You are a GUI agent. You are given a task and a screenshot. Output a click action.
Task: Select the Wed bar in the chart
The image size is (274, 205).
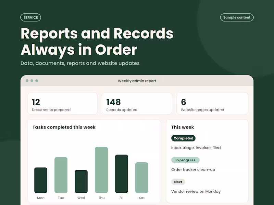coord(81,181)
